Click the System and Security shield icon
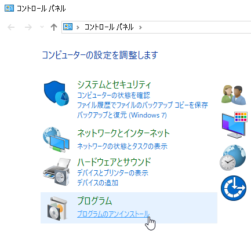The width and height of the screenshot is (251, 231). click(x=56, y=93)
